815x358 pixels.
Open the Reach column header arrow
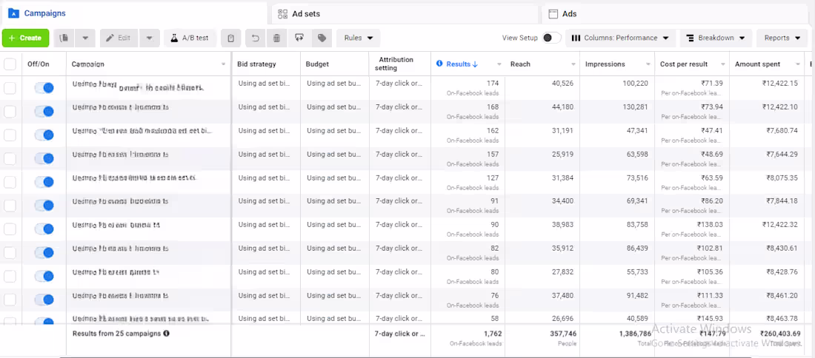coord(573,64)
